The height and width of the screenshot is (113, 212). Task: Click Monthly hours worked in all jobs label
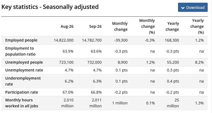[22, 103]
